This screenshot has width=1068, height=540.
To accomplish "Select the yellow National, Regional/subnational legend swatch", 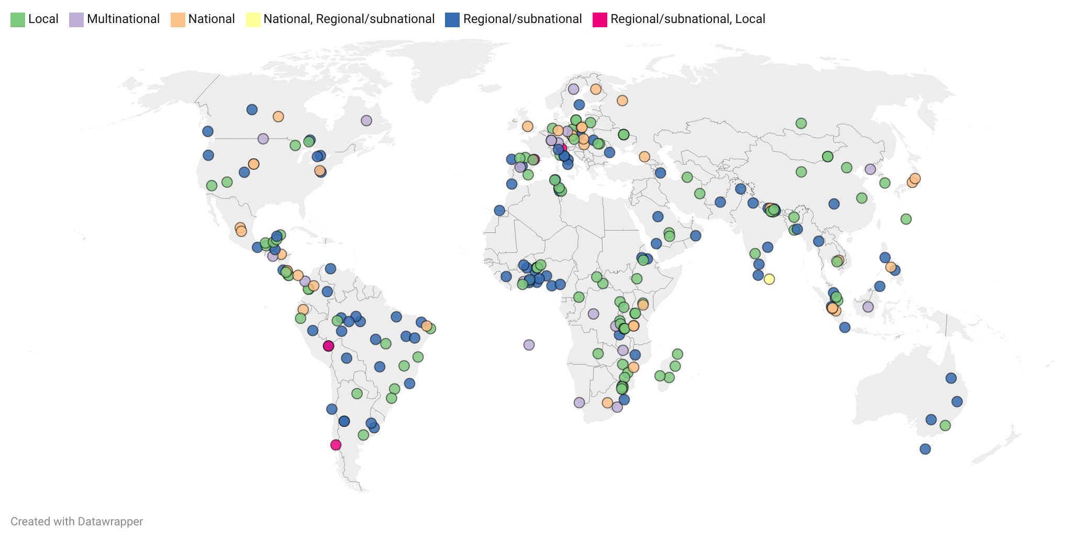I will pos(253,20).
